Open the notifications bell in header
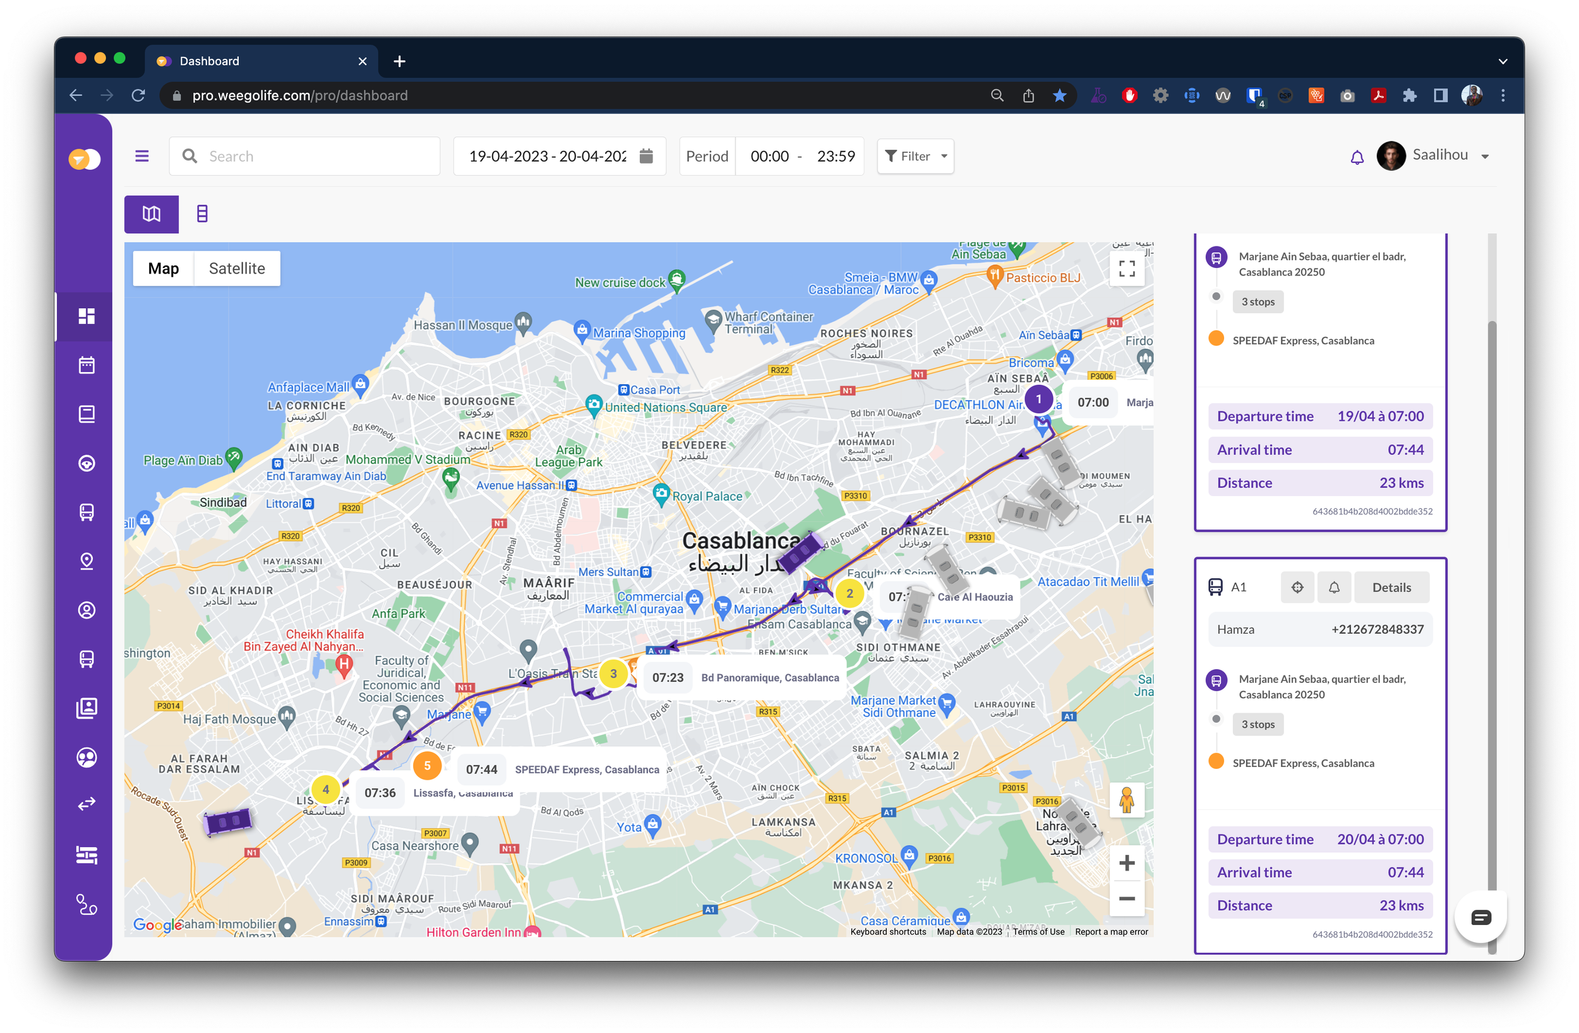The width and height of the screenshot is (1579, 1033). coord(1357,157)
